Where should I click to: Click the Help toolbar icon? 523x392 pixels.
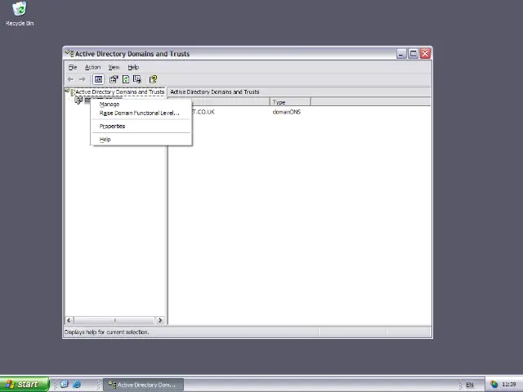point(153,79)
